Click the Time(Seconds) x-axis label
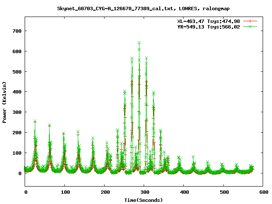Screen dimensions: 272x204 144,200
